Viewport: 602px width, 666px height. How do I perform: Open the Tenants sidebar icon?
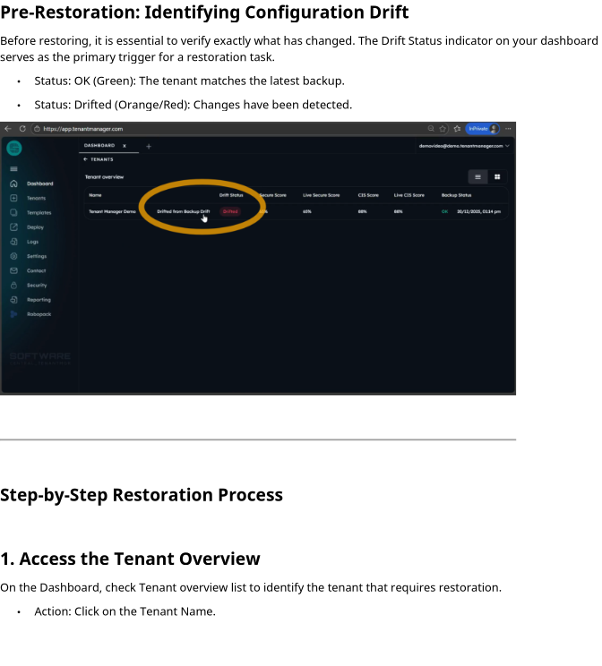[13, 198]
